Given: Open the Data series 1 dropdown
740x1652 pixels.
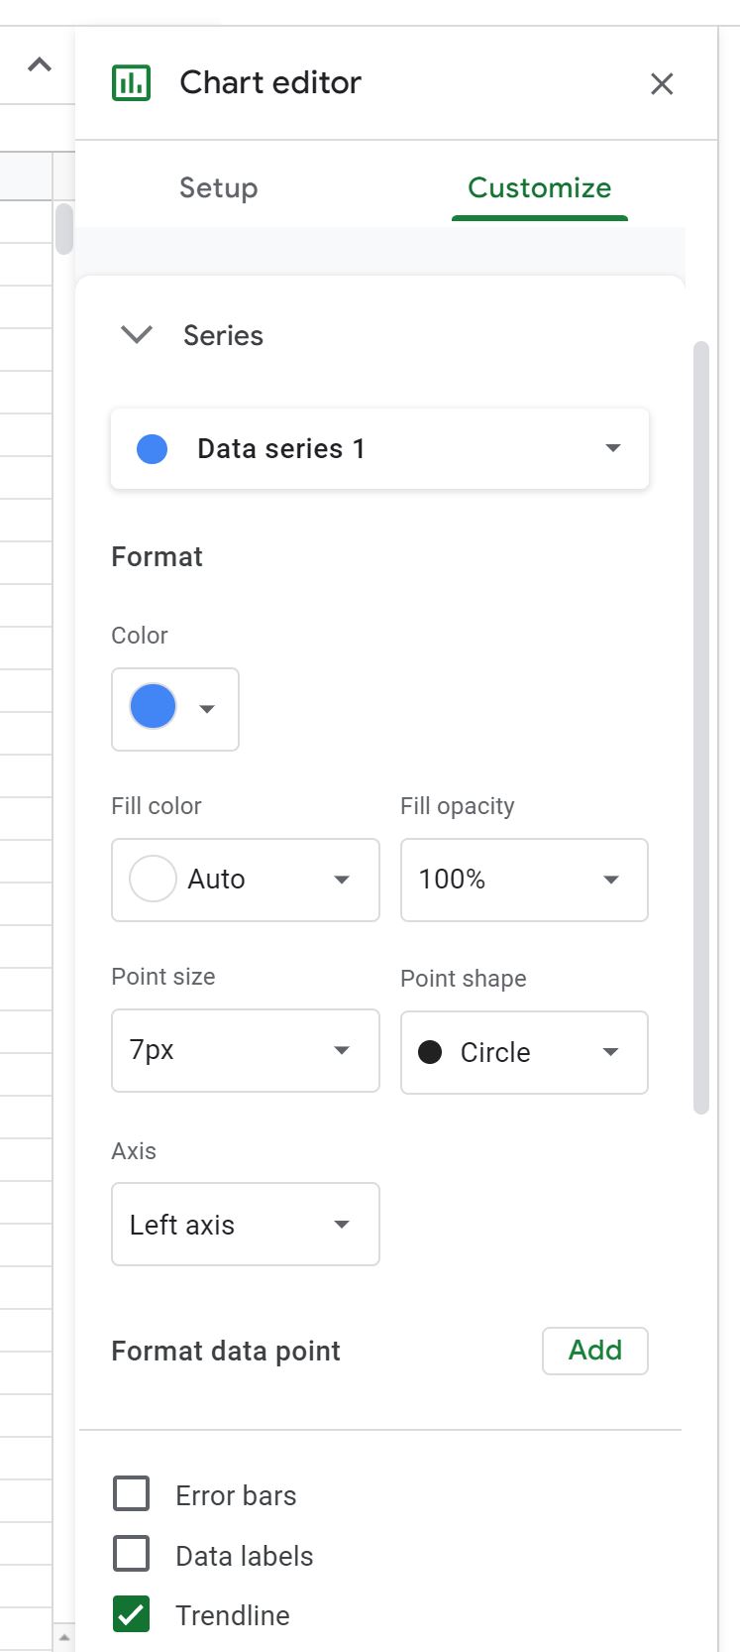Looking at the screenshot, I should coord(380,449).
